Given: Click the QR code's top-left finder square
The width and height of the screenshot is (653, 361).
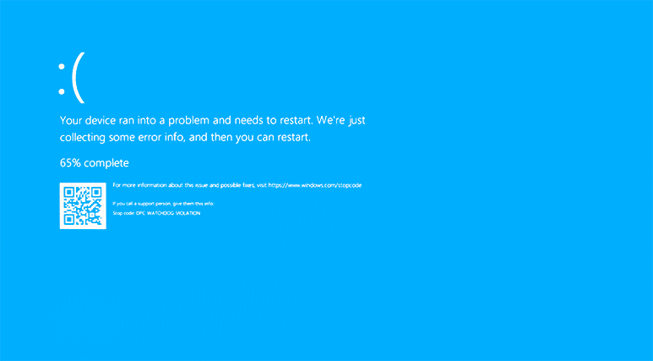Looking at the screenshot, I should point(69,192).
